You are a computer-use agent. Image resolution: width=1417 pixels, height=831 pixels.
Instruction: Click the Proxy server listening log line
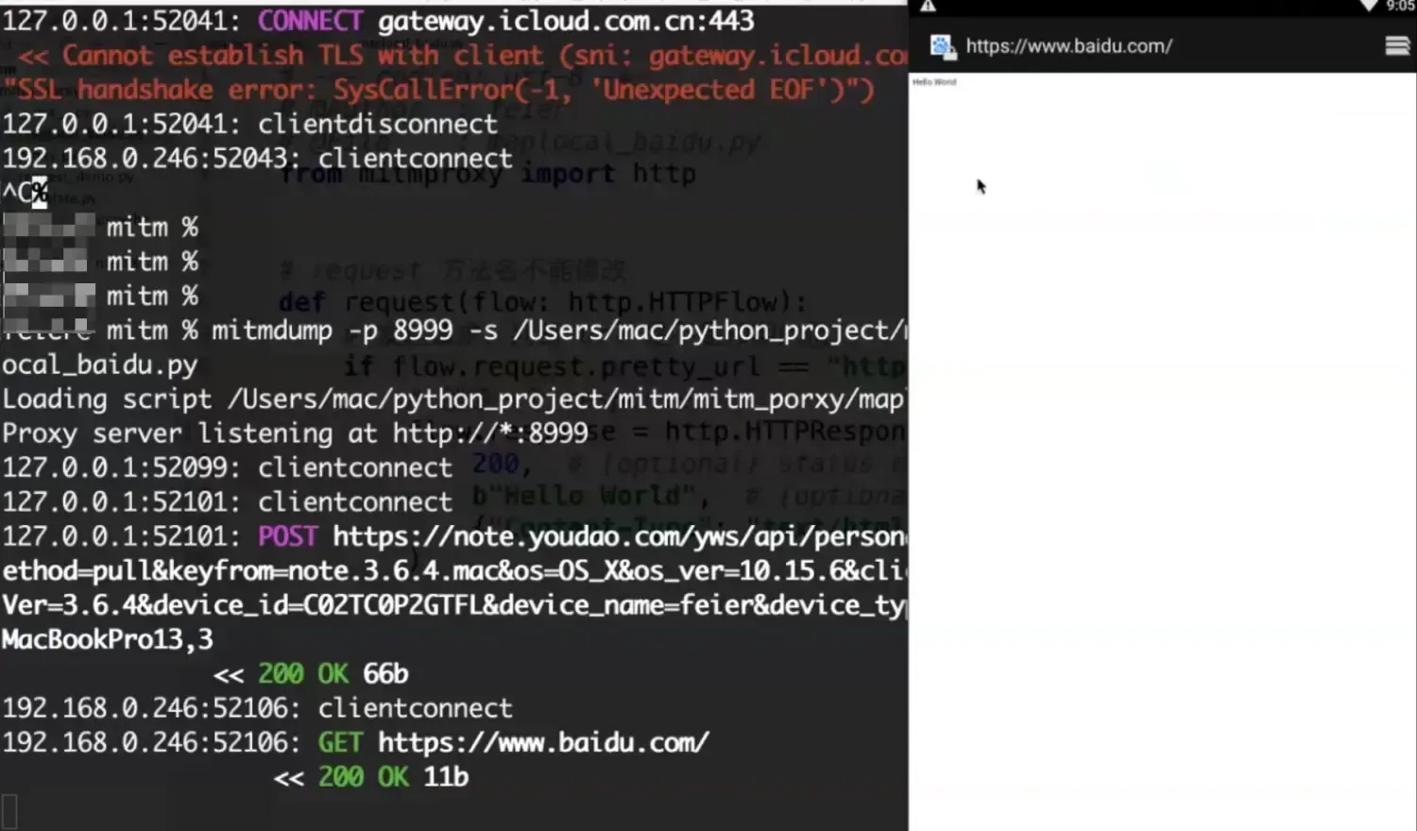pos(295,433)
